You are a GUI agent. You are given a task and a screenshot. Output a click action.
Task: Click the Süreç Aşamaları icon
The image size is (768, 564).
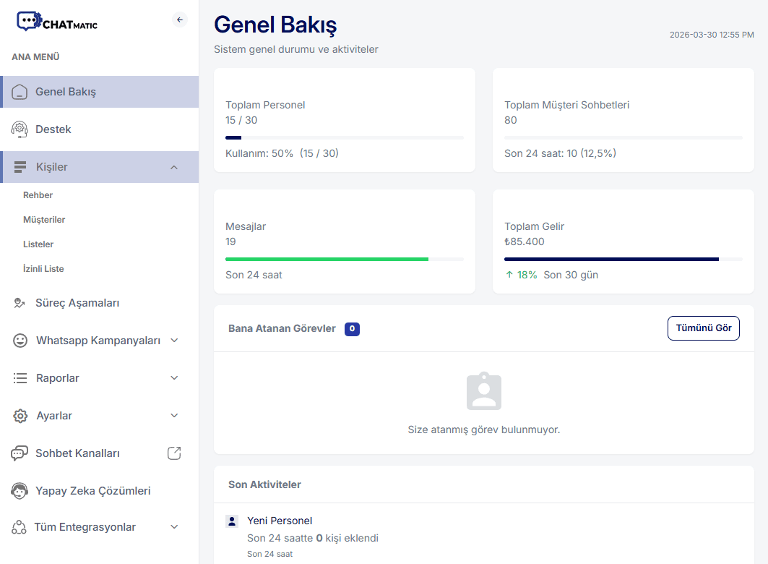click(20, 303)
